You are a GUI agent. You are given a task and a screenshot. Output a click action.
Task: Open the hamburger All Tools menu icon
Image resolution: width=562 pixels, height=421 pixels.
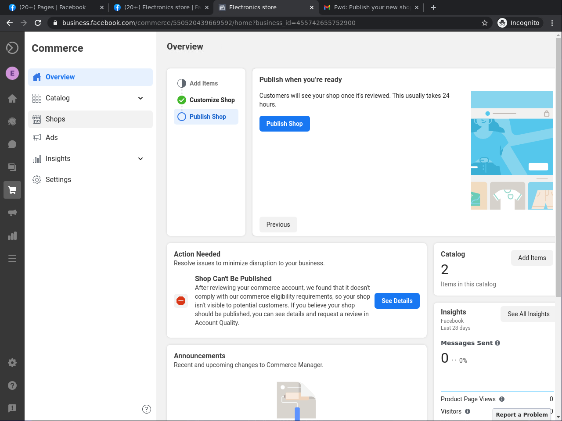click(x=12, y=258)
